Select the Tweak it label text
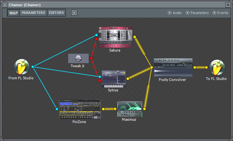The width and height of the screenshot is (233, 141). pos(77,66)
